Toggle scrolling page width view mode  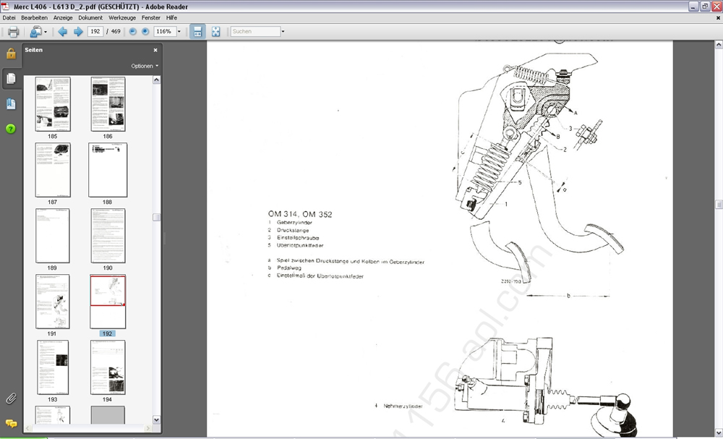coord(198,31)
